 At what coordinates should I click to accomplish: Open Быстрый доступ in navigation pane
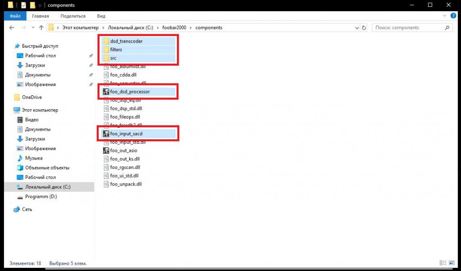point(40,46)
